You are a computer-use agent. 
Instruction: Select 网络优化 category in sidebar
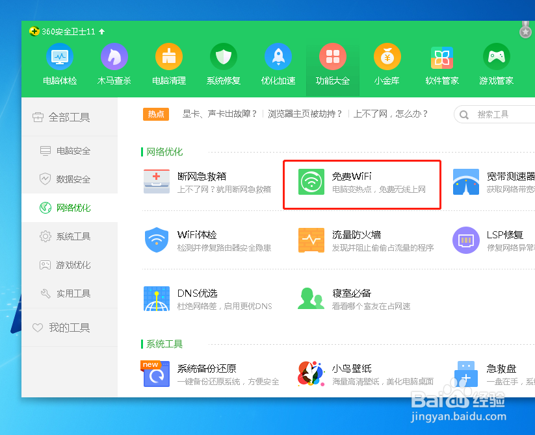coord(70,208)
